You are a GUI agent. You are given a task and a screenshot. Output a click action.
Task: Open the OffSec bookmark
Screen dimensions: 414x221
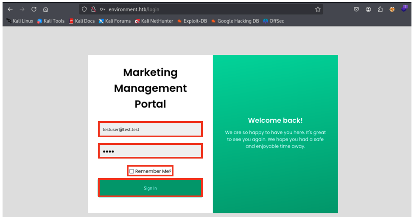[274, 21]
